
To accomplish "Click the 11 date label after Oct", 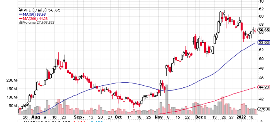I will coord(129,117).
